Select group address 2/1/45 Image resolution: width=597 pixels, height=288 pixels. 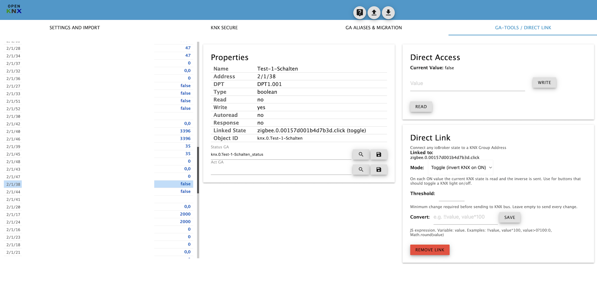click(13, 154)
